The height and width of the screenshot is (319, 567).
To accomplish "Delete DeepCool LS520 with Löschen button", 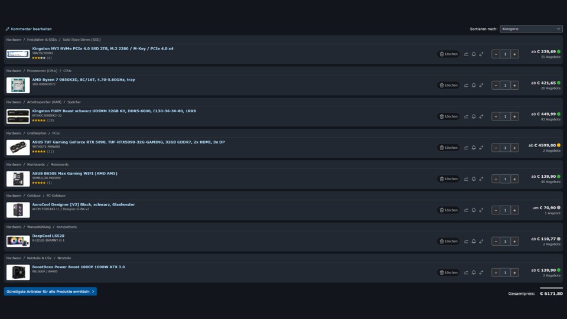I will [x=448, y=241].
